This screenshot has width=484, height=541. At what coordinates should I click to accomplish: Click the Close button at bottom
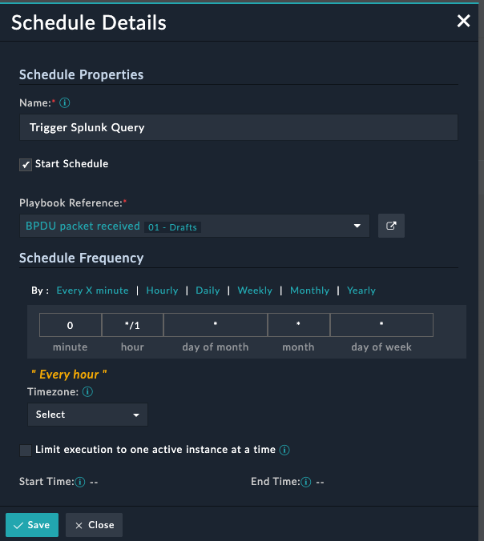click(x=94, y=525)
